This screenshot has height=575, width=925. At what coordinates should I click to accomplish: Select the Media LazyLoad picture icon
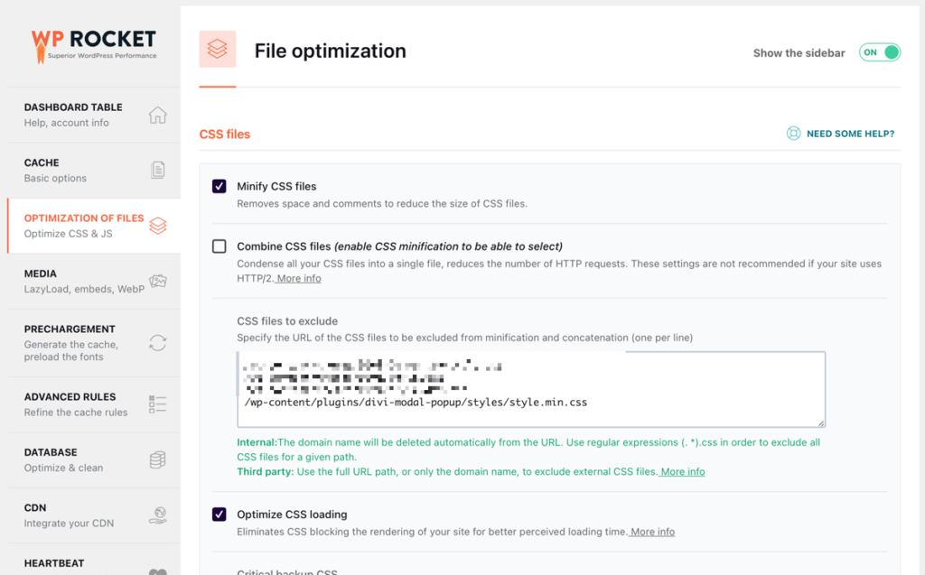157,281
